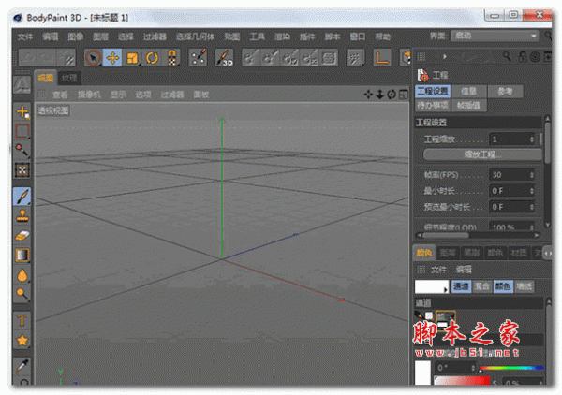Choose the Text tool
The image size is (562, 395).
(22, 319)
